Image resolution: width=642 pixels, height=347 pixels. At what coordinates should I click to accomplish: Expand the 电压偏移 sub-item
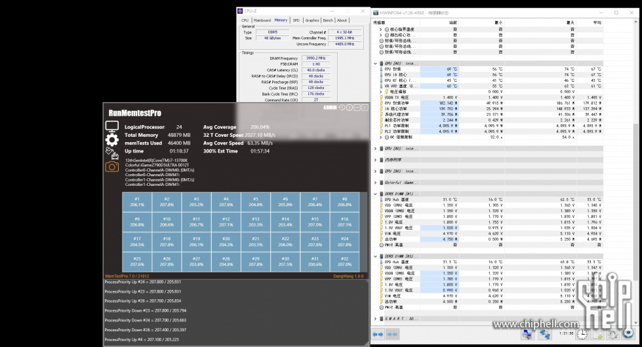coord(381,92)
